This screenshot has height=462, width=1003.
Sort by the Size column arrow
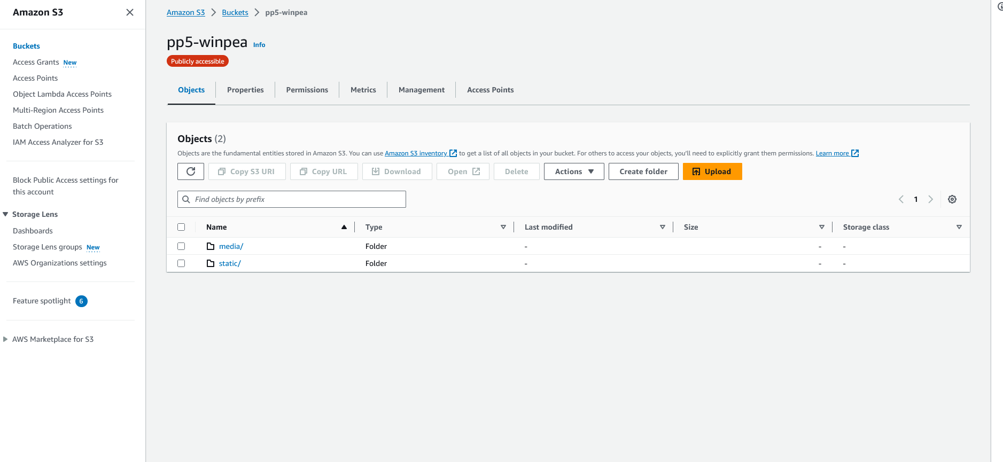coord(821,227)
